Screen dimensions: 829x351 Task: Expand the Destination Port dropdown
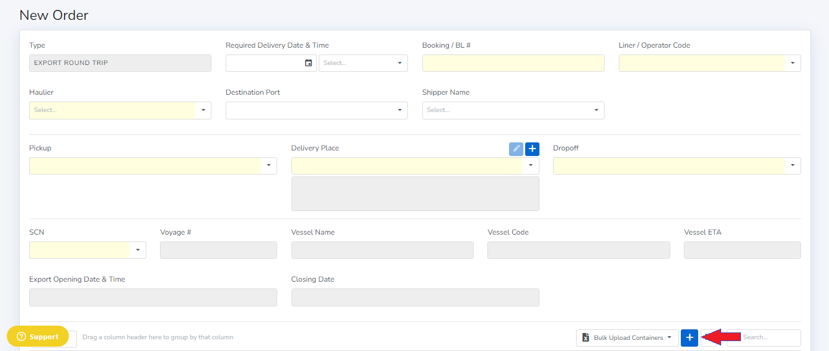coord(399,110)
